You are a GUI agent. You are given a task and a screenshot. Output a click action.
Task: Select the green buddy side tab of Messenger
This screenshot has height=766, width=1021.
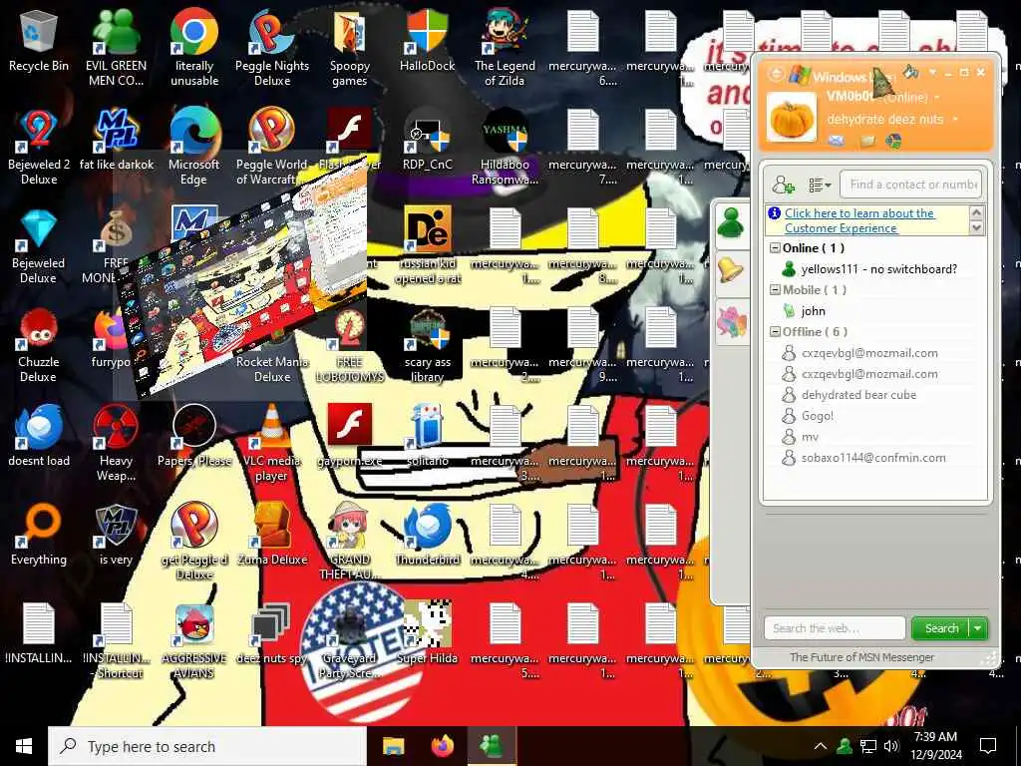(x=731, y=223)
